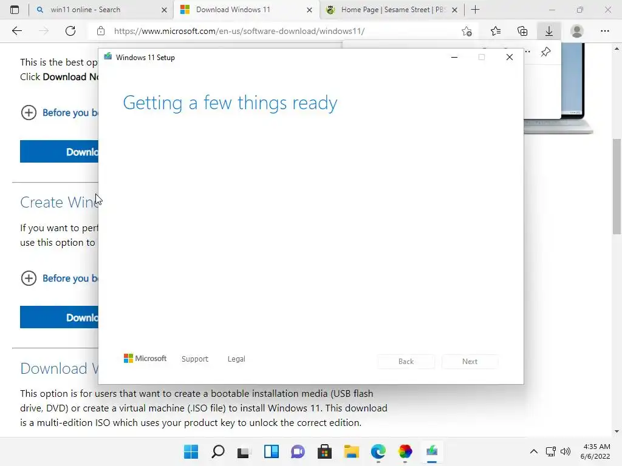Switch to Microsoft Edge on the taskbar
Viewport: 622px width, 466px height.
tap(378, 451)
